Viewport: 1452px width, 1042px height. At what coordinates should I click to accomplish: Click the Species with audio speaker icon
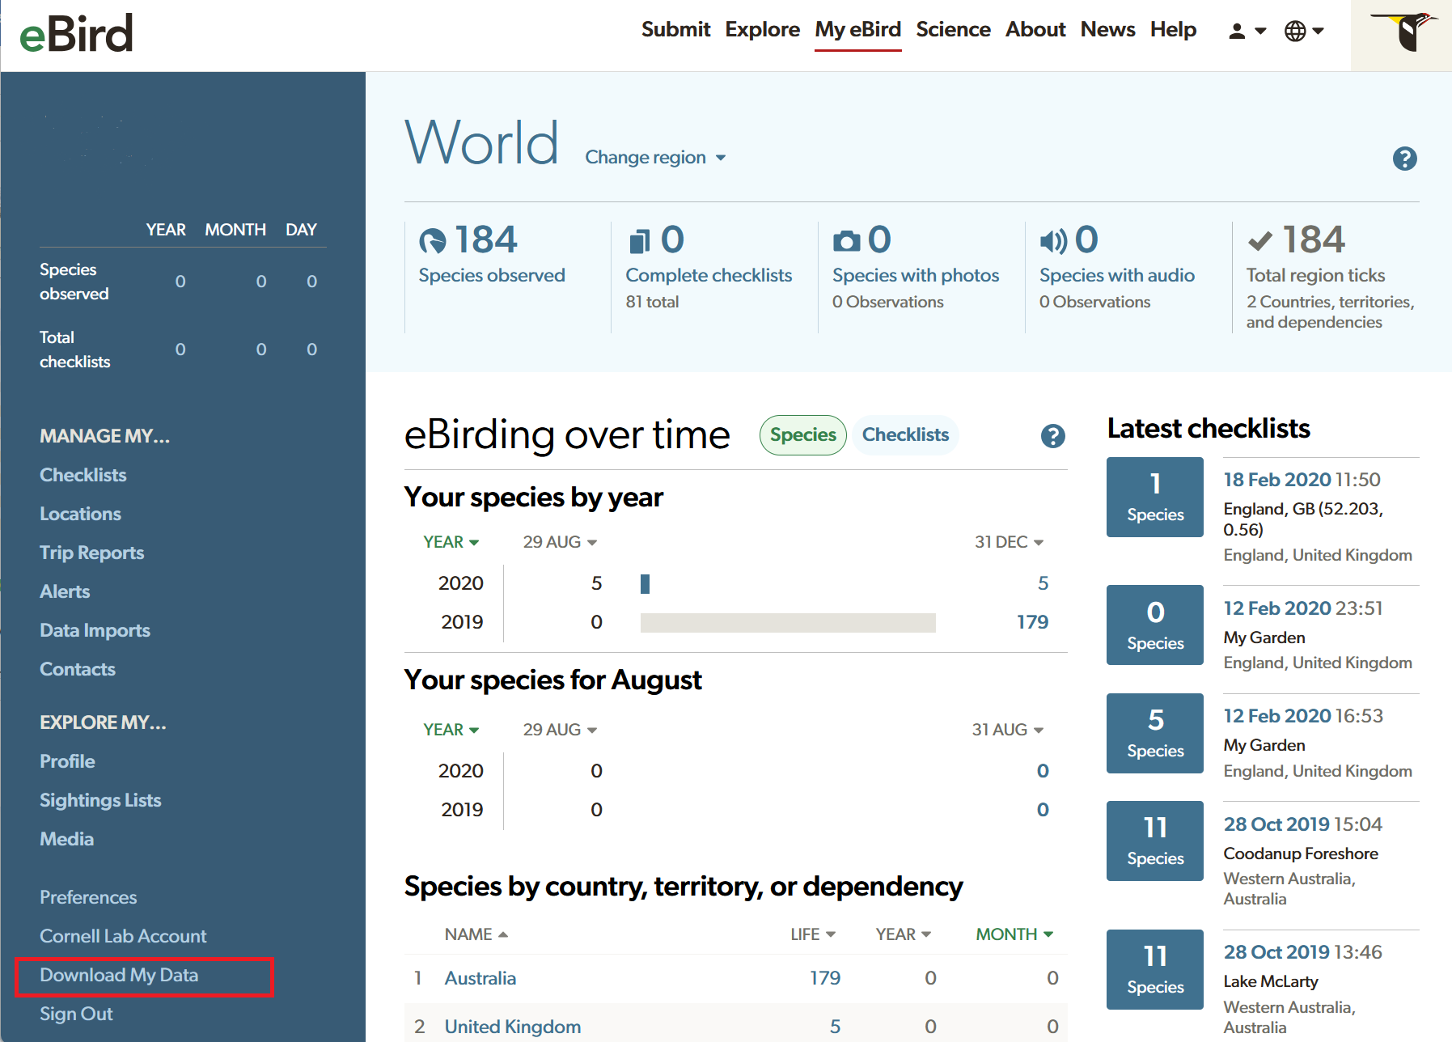point(1054,241)
